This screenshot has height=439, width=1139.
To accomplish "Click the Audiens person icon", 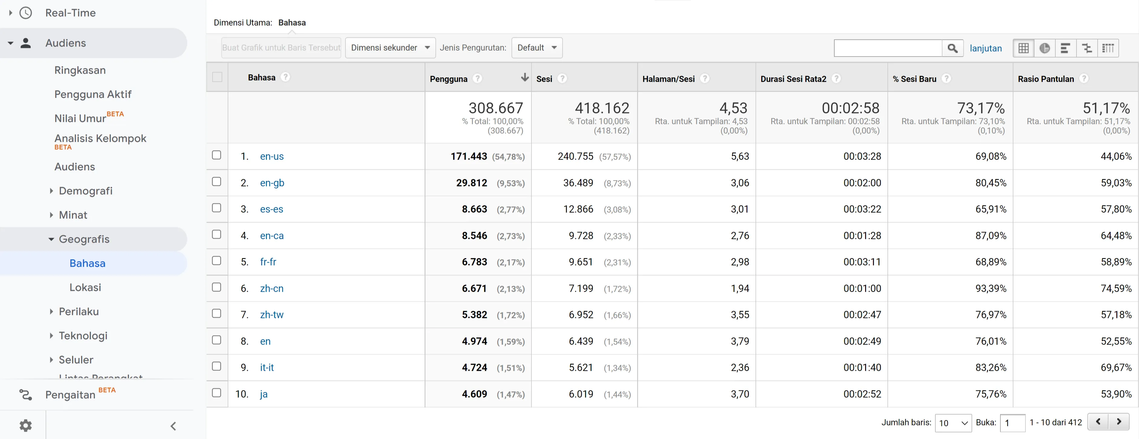I will pos(26,43).
